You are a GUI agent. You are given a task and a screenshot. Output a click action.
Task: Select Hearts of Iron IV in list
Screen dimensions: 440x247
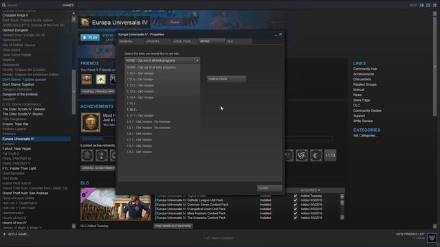14,223
